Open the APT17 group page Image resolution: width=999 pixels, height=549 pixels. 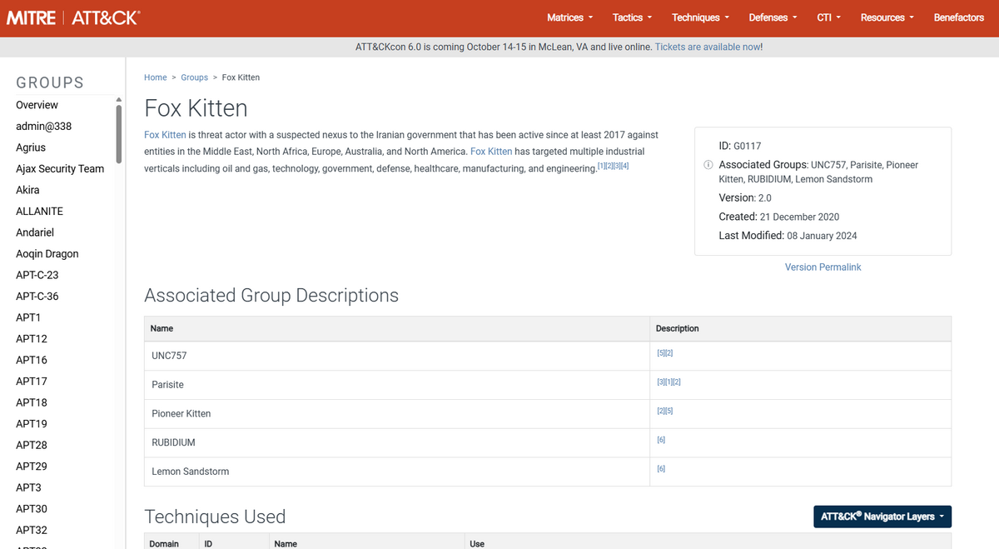tap(32, 382)
